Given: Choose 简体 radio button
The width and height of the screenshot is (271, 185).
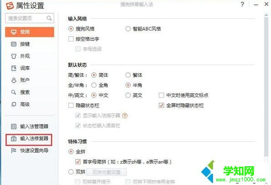Looking at the screenshot, I should (94, 75).
